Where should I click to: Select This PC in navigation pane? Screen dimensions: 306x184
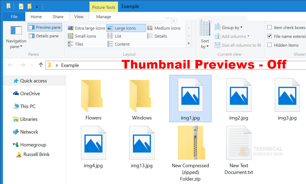click(24, 106)
